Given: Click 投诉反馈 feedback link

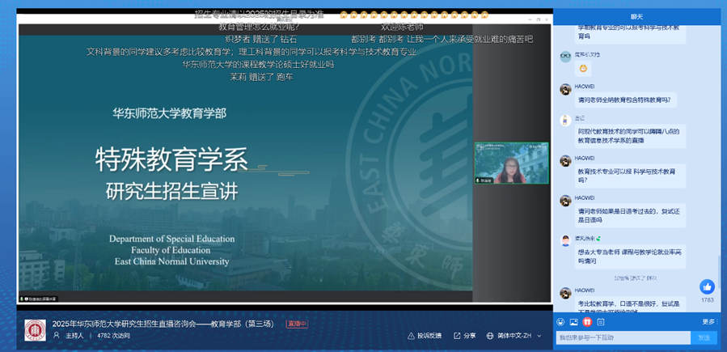Looking at the screenshot, I should click(429, 336).
